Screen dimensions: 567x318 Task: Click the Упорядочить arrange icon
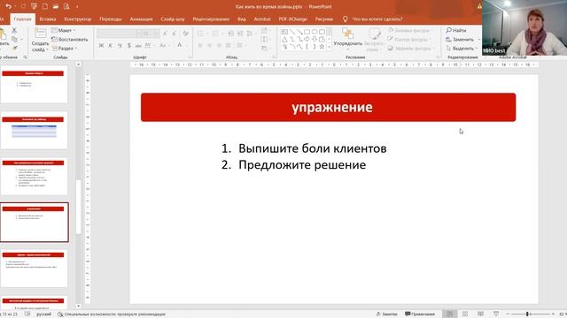click(347, 34)
